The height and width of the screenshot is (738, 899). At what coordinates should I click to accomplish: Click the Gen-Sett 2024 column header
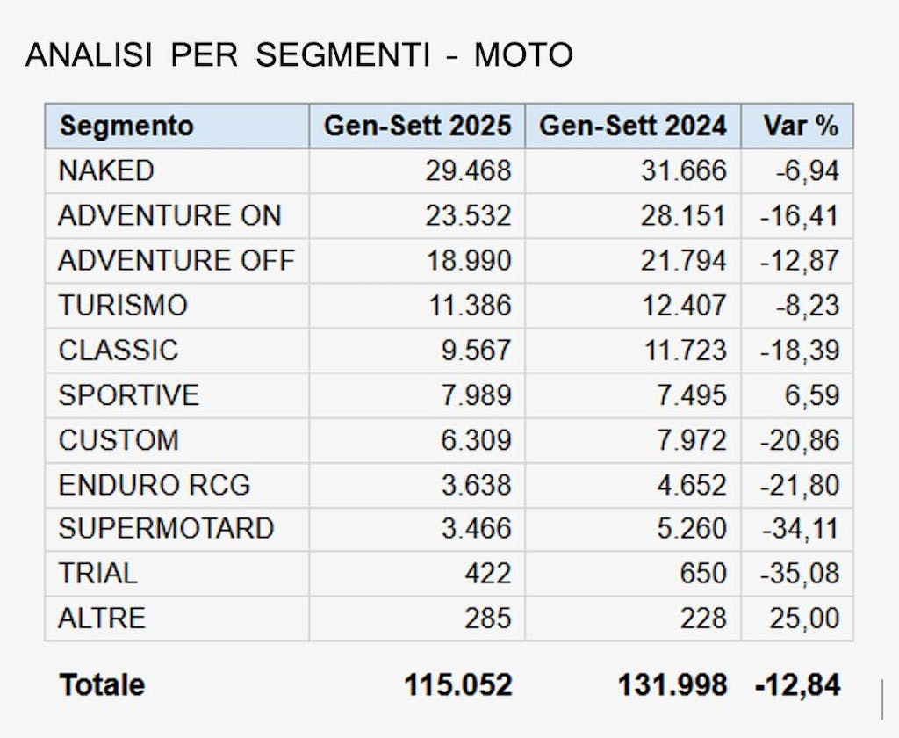633,126
